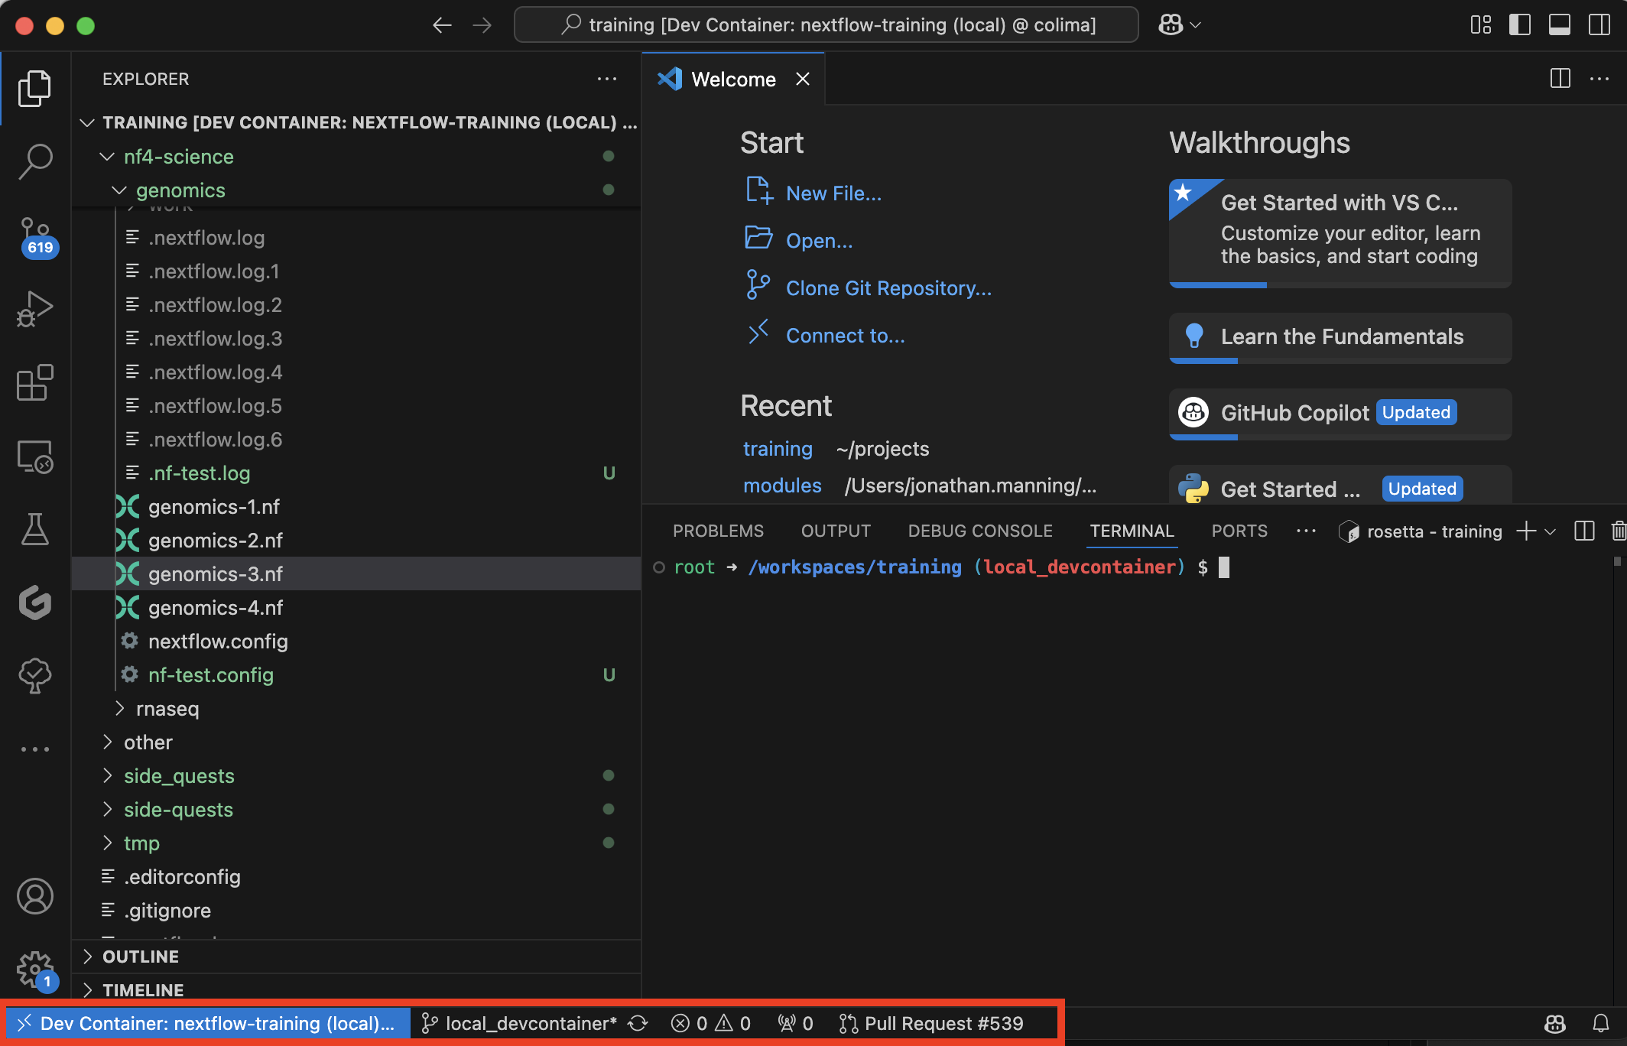Open the Search view icon
Image resolution: width=1627 pixels, height=1046 pixels.
click(35, 161)
